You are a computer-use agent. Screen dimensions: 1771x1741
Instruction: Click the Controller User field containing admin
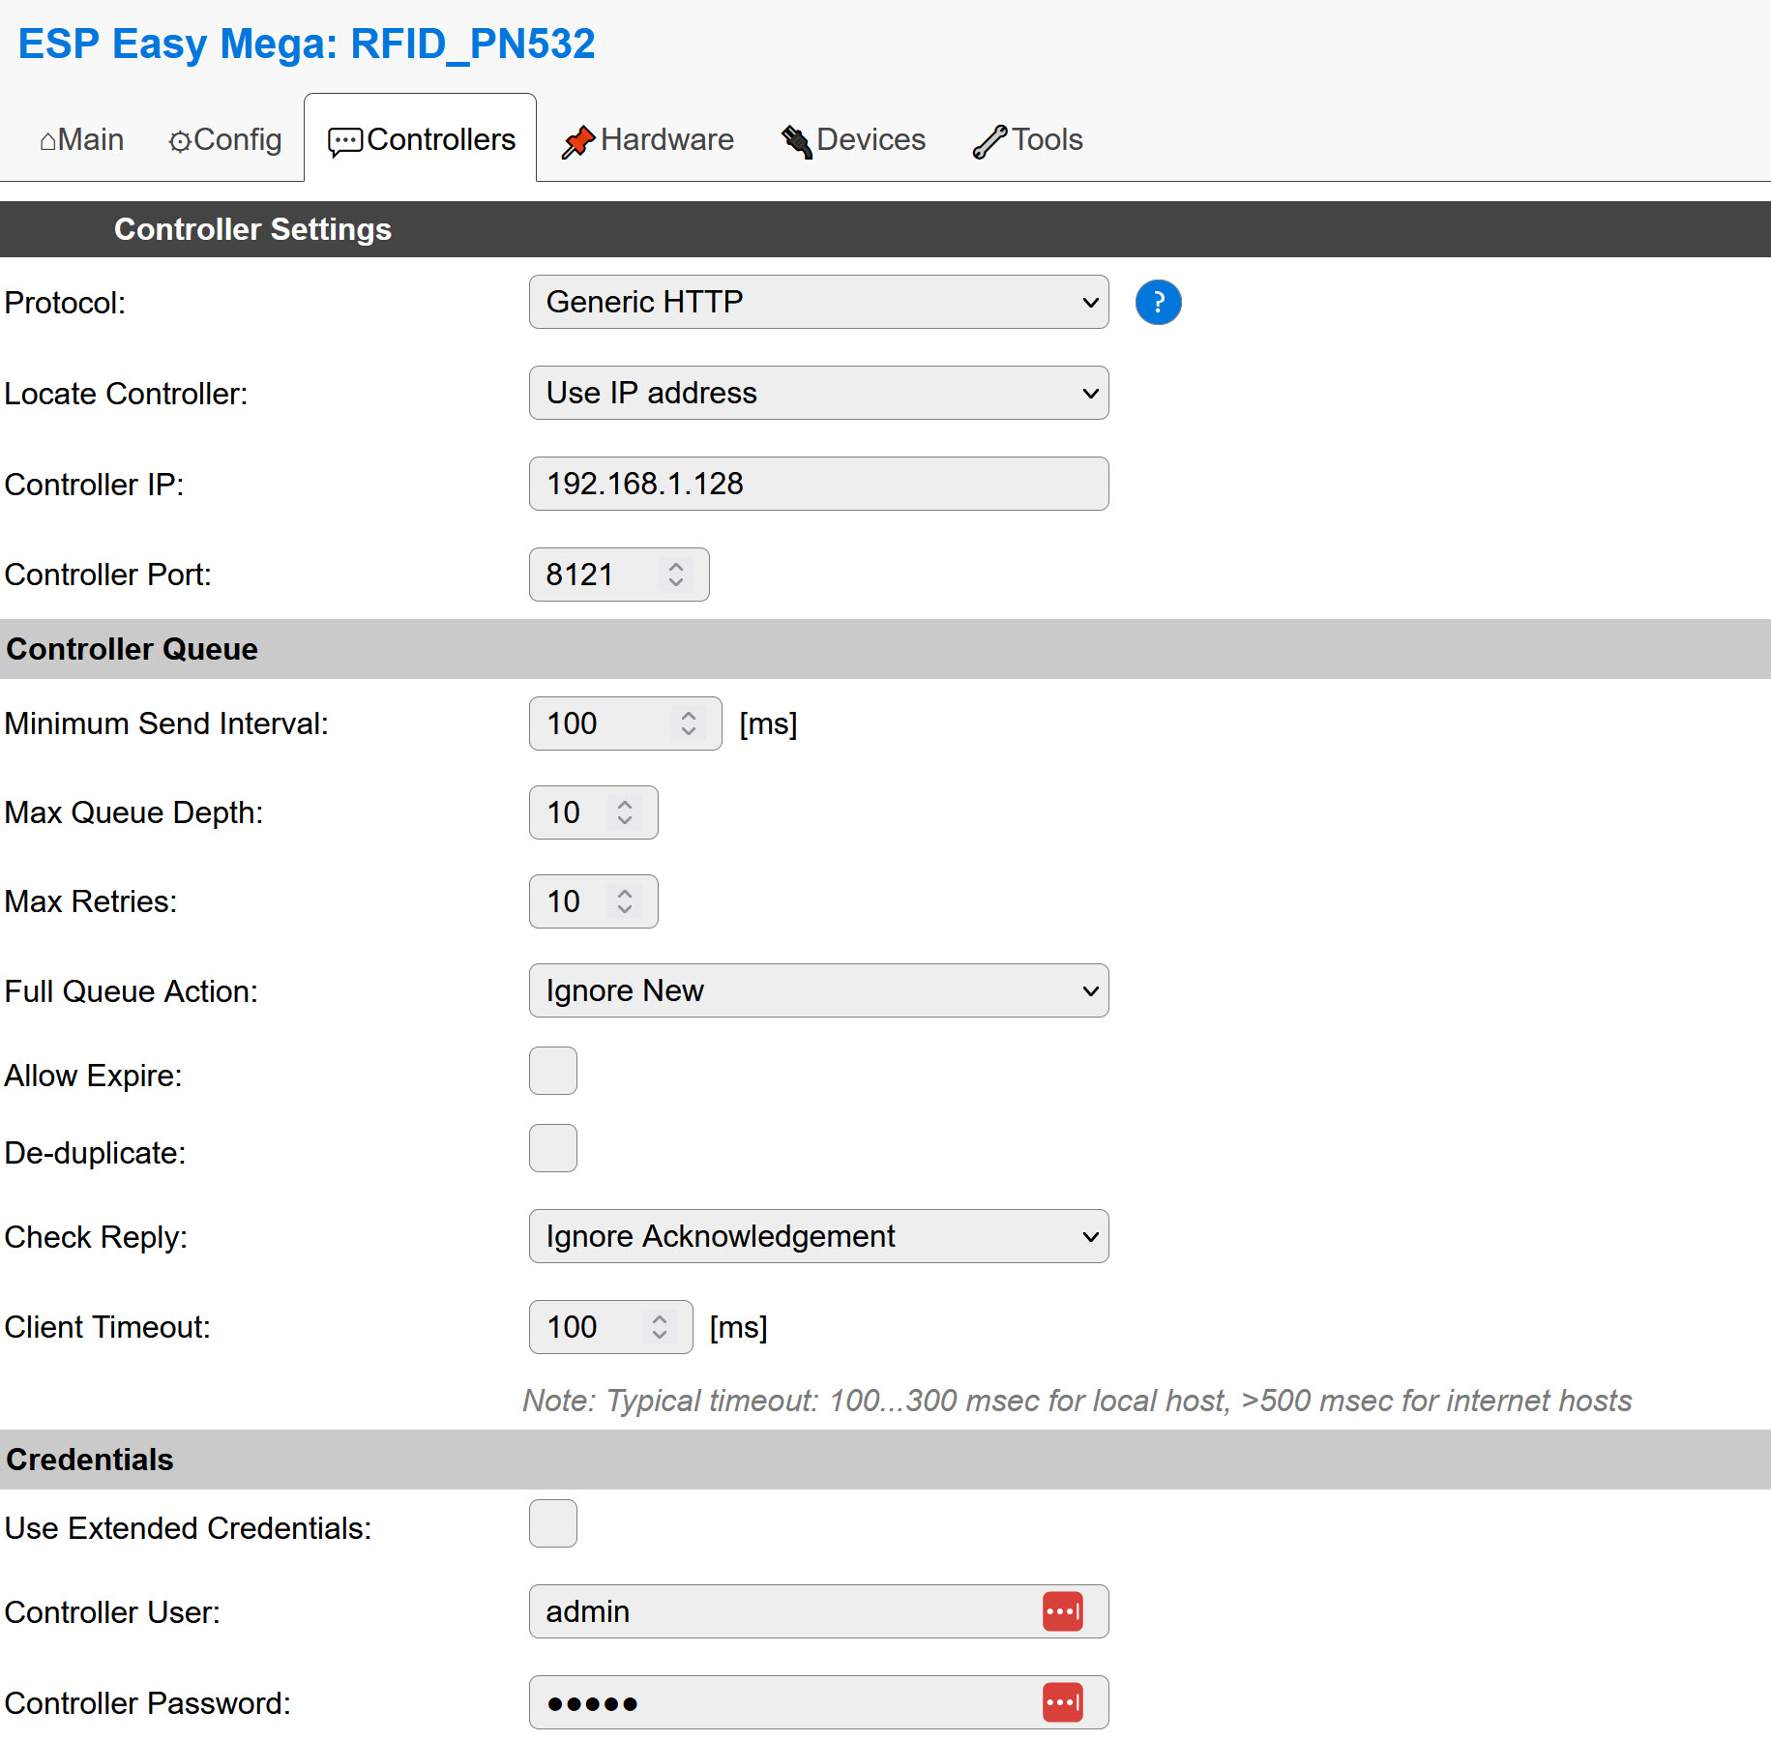(818, 1611)
